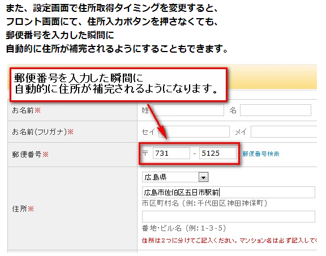Click the 郵便番号 row label
This screenshot has height=256, width=326.
[x=31, y=154]
